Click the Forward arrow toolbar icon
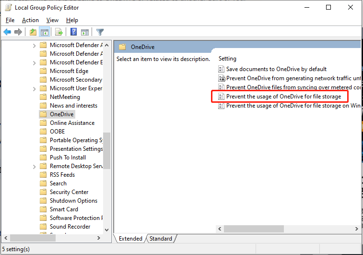 (18, 32)
